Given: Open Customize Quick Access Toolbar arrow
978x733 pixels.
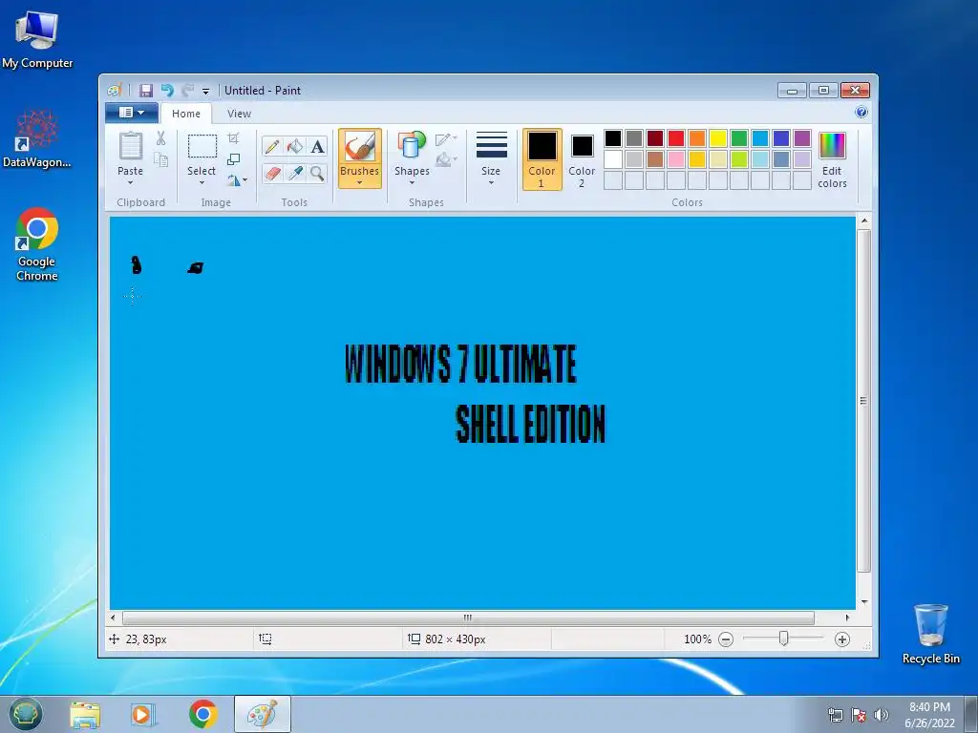Looking at the screenshot, I should [x=206, y=91].
